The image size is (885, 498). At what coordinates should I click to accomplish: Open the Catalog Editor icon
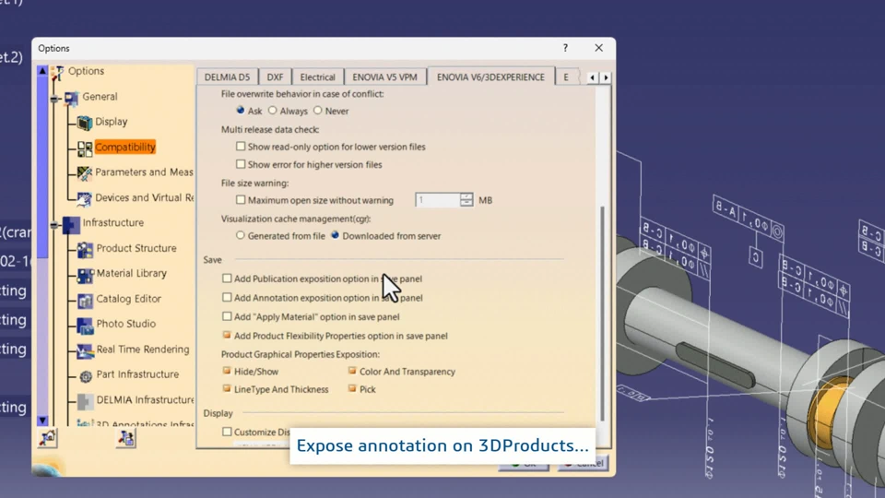tap(85, 300)
